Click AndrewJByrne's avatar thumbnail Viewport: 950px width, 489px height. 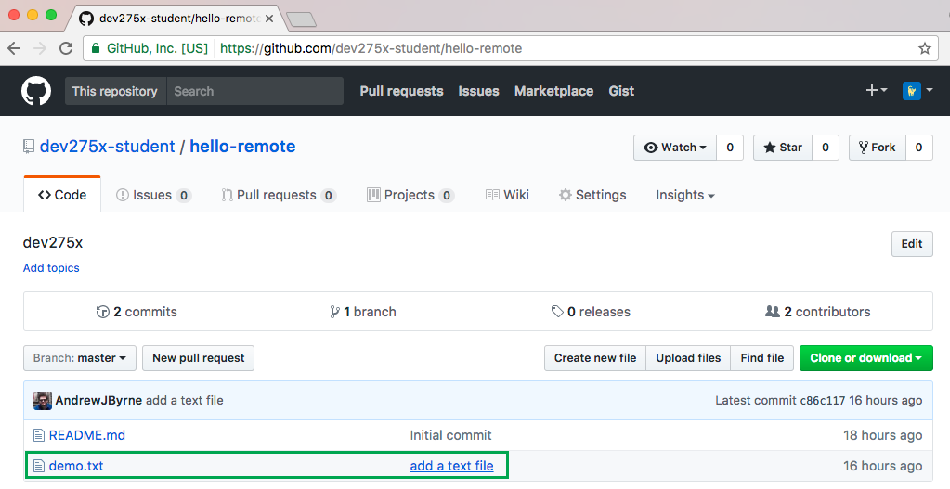tap(43, 401)
